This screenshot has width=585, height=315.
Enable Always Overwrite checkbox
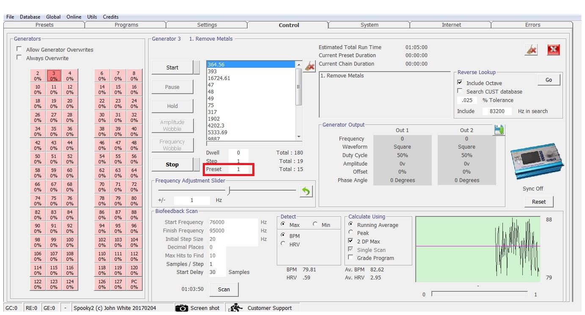click(x=19, y=58)
